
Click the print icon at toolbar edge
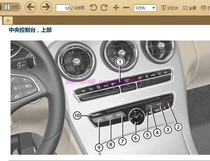pos(203,8)
